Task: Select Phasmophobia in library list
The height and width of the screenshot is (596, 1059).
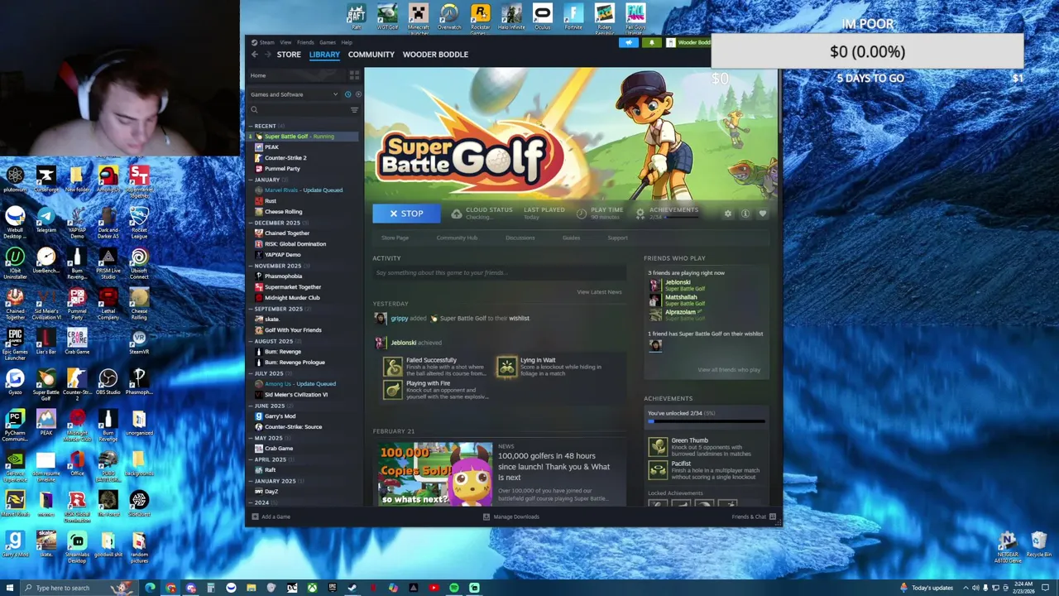Action: click(x=283, y=276)
